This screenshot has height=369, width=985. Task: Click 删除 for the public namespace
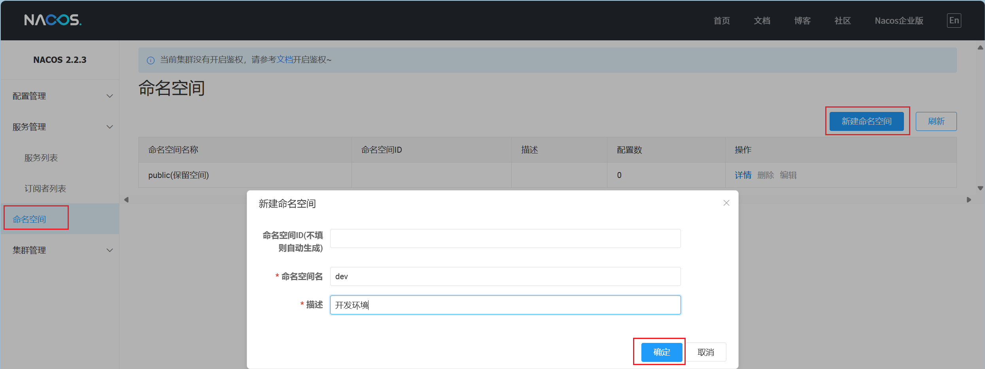pyautogui.click(x=766, y=175)
